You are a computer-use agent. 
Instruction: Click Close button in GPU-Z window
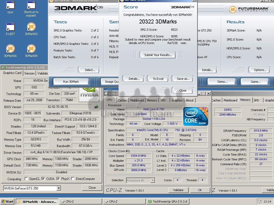coord(92,188)
